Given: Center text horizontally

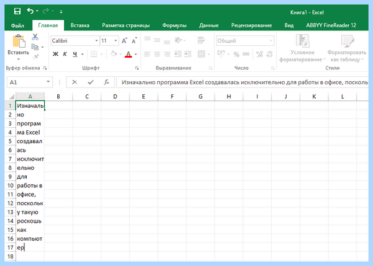Looking at the screenshot, I should pos(157,54).
